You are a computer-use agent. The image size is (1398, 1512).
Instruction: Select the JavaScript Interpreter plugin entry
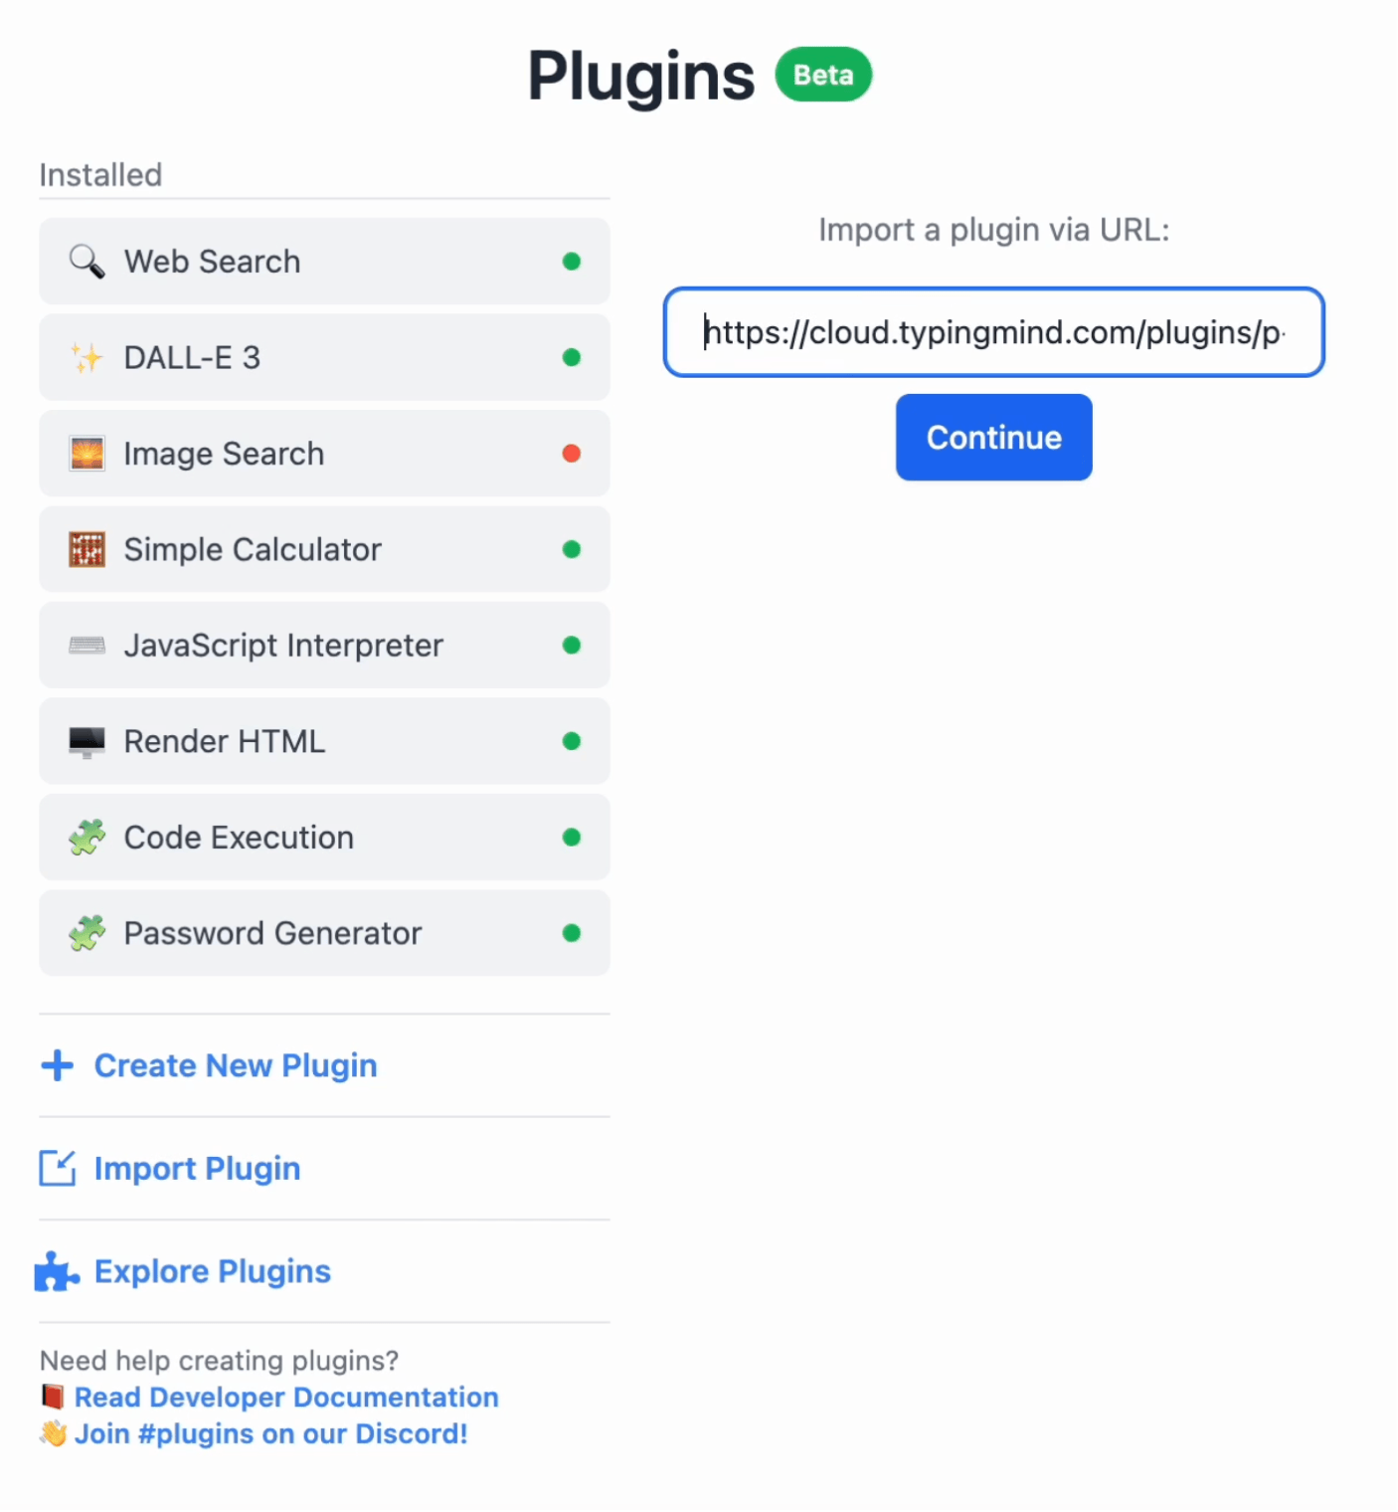click(324, 646)
